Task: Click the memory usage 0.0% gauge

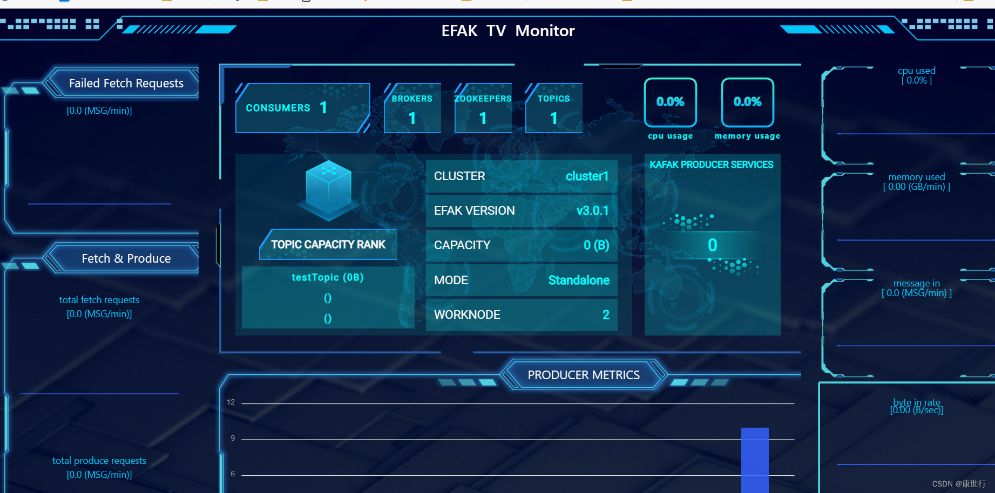Action: (748, 102)
